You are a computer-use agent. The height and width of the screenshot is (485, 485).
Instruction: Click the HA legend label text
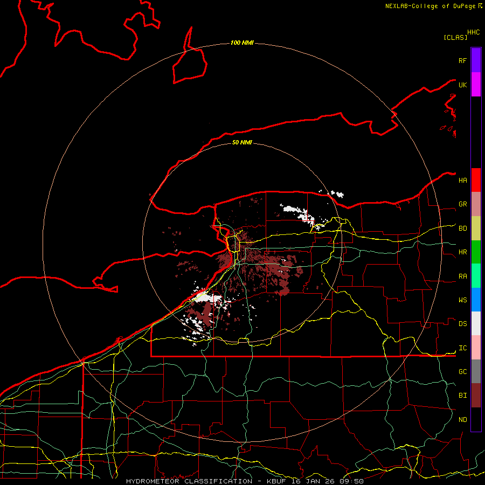[463, 180]
